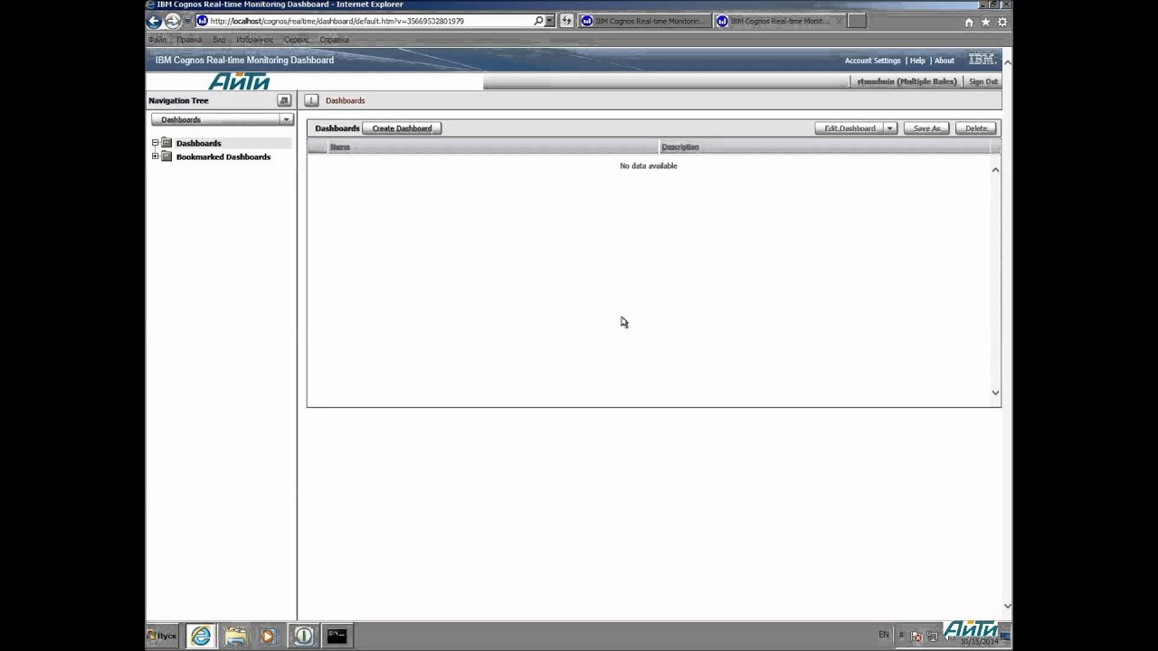
Task: Open the address bar history dropdown
Action: [549, 21]
